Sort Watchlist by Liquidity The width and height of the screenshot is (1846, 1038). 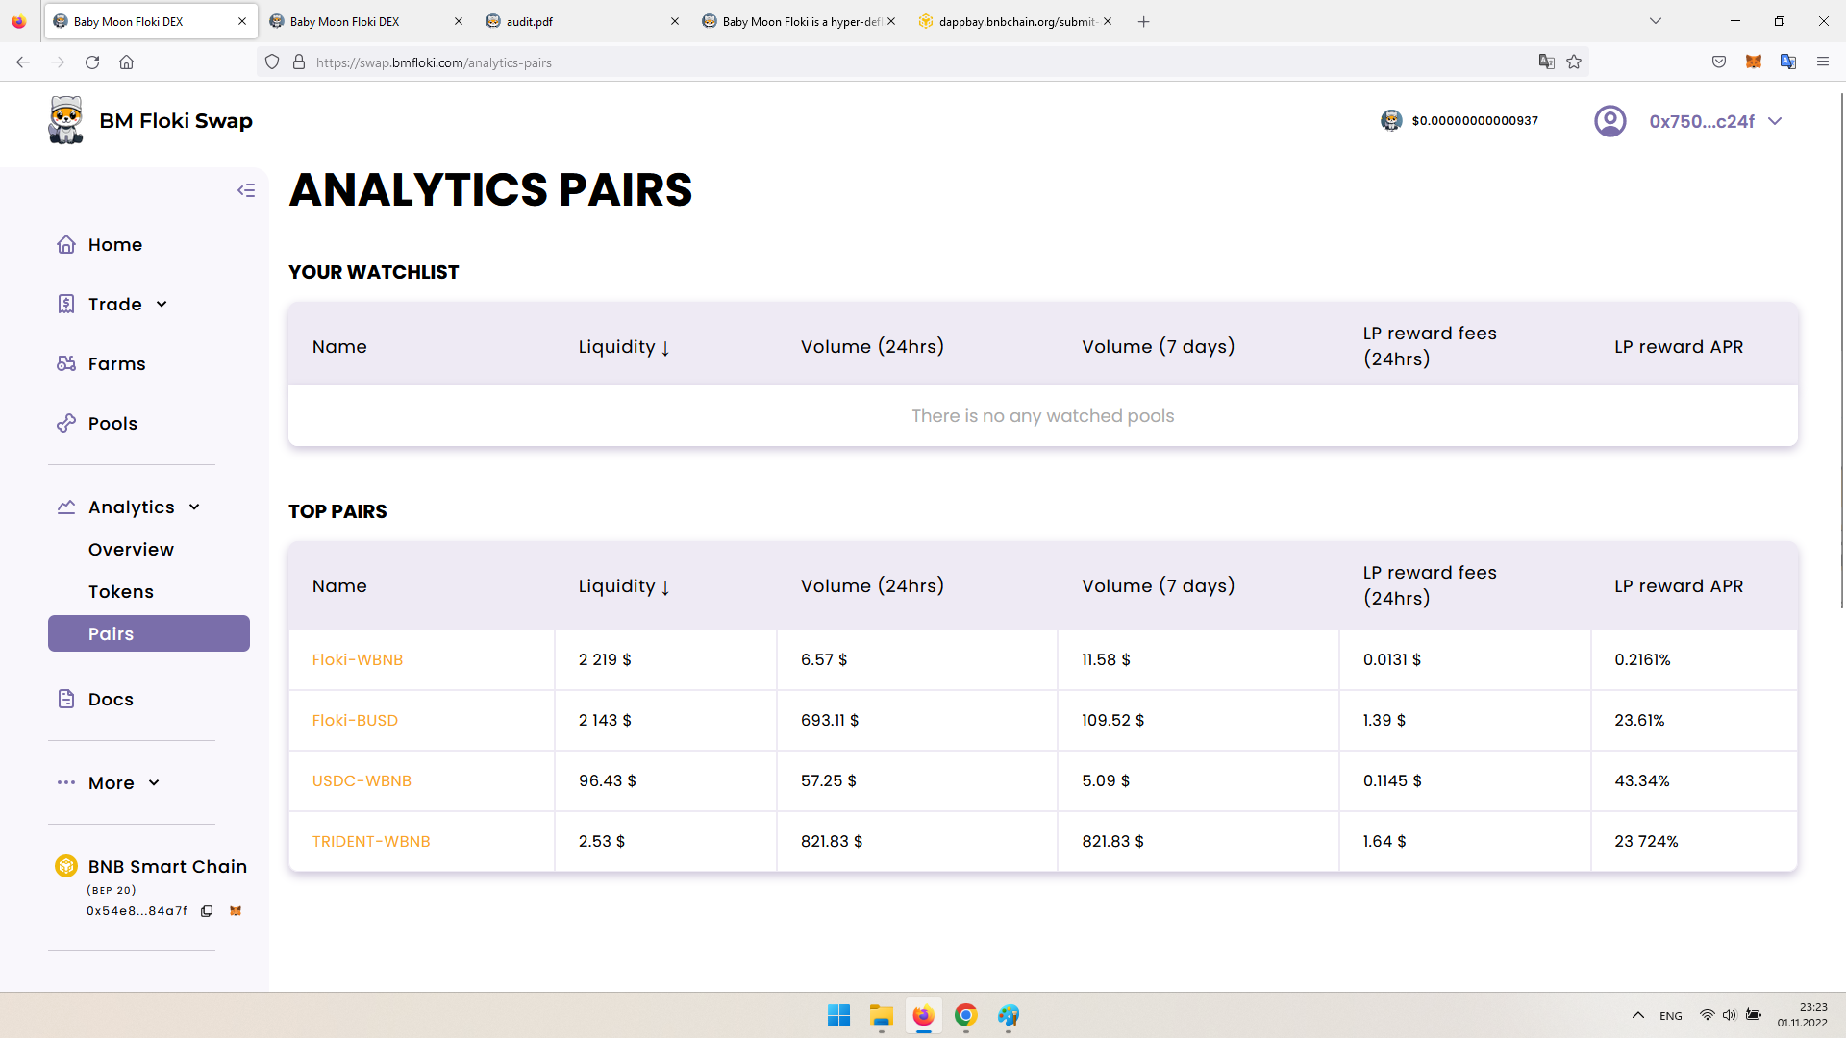(x=623, y=347)
